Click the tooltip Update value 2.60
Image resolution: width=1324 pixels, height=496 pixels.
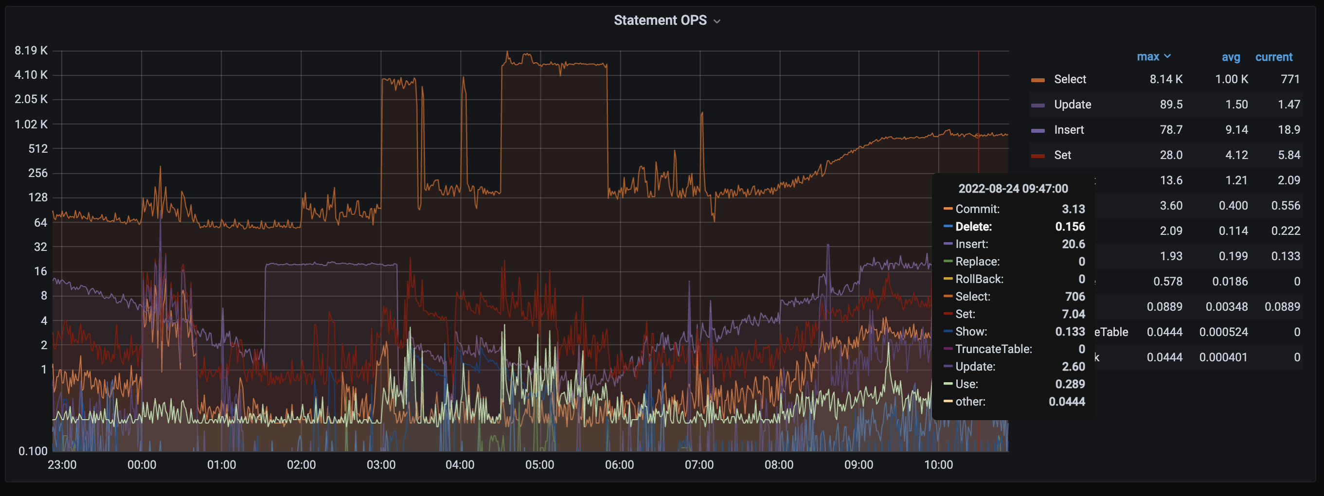(1073, 367)
